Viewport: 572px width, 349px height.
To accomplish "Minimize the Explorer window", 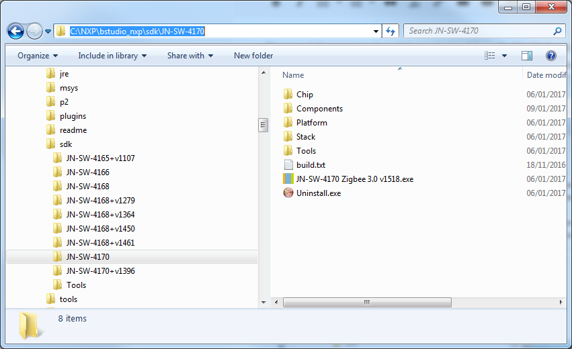I will 509,7.
